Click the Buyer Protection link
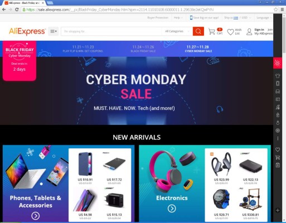 (158, 18)
